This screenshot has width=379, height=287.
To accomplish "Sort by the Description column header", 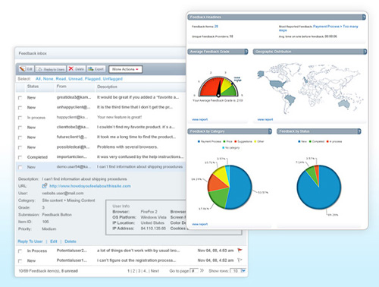I will click(x=107, y=87).
